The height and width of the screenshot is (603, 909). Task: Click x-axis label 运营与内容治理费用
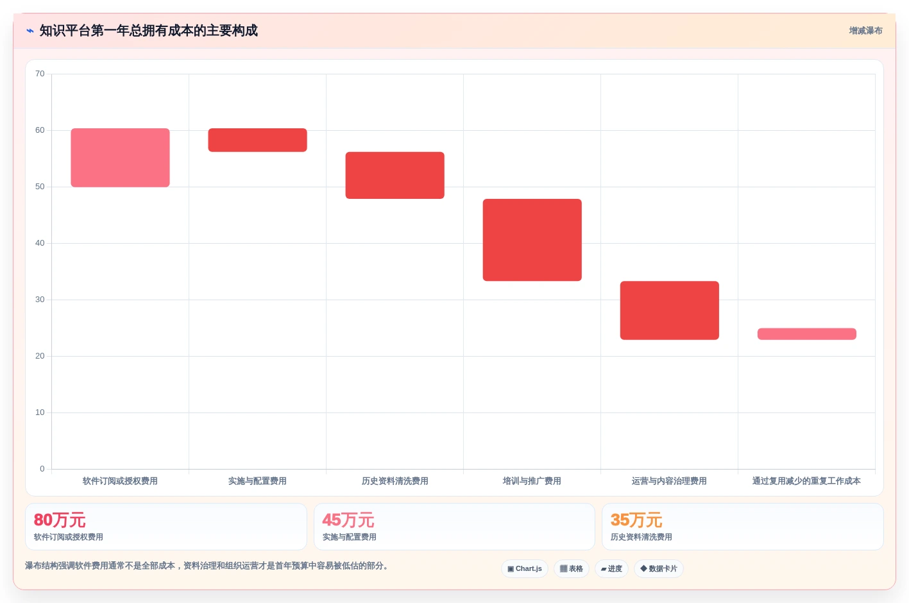coord(669,481)
